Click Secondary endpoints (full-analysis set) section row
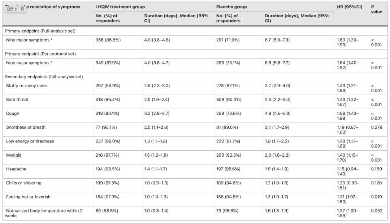Viewport: 390px width, 223px height. (195, 76)
